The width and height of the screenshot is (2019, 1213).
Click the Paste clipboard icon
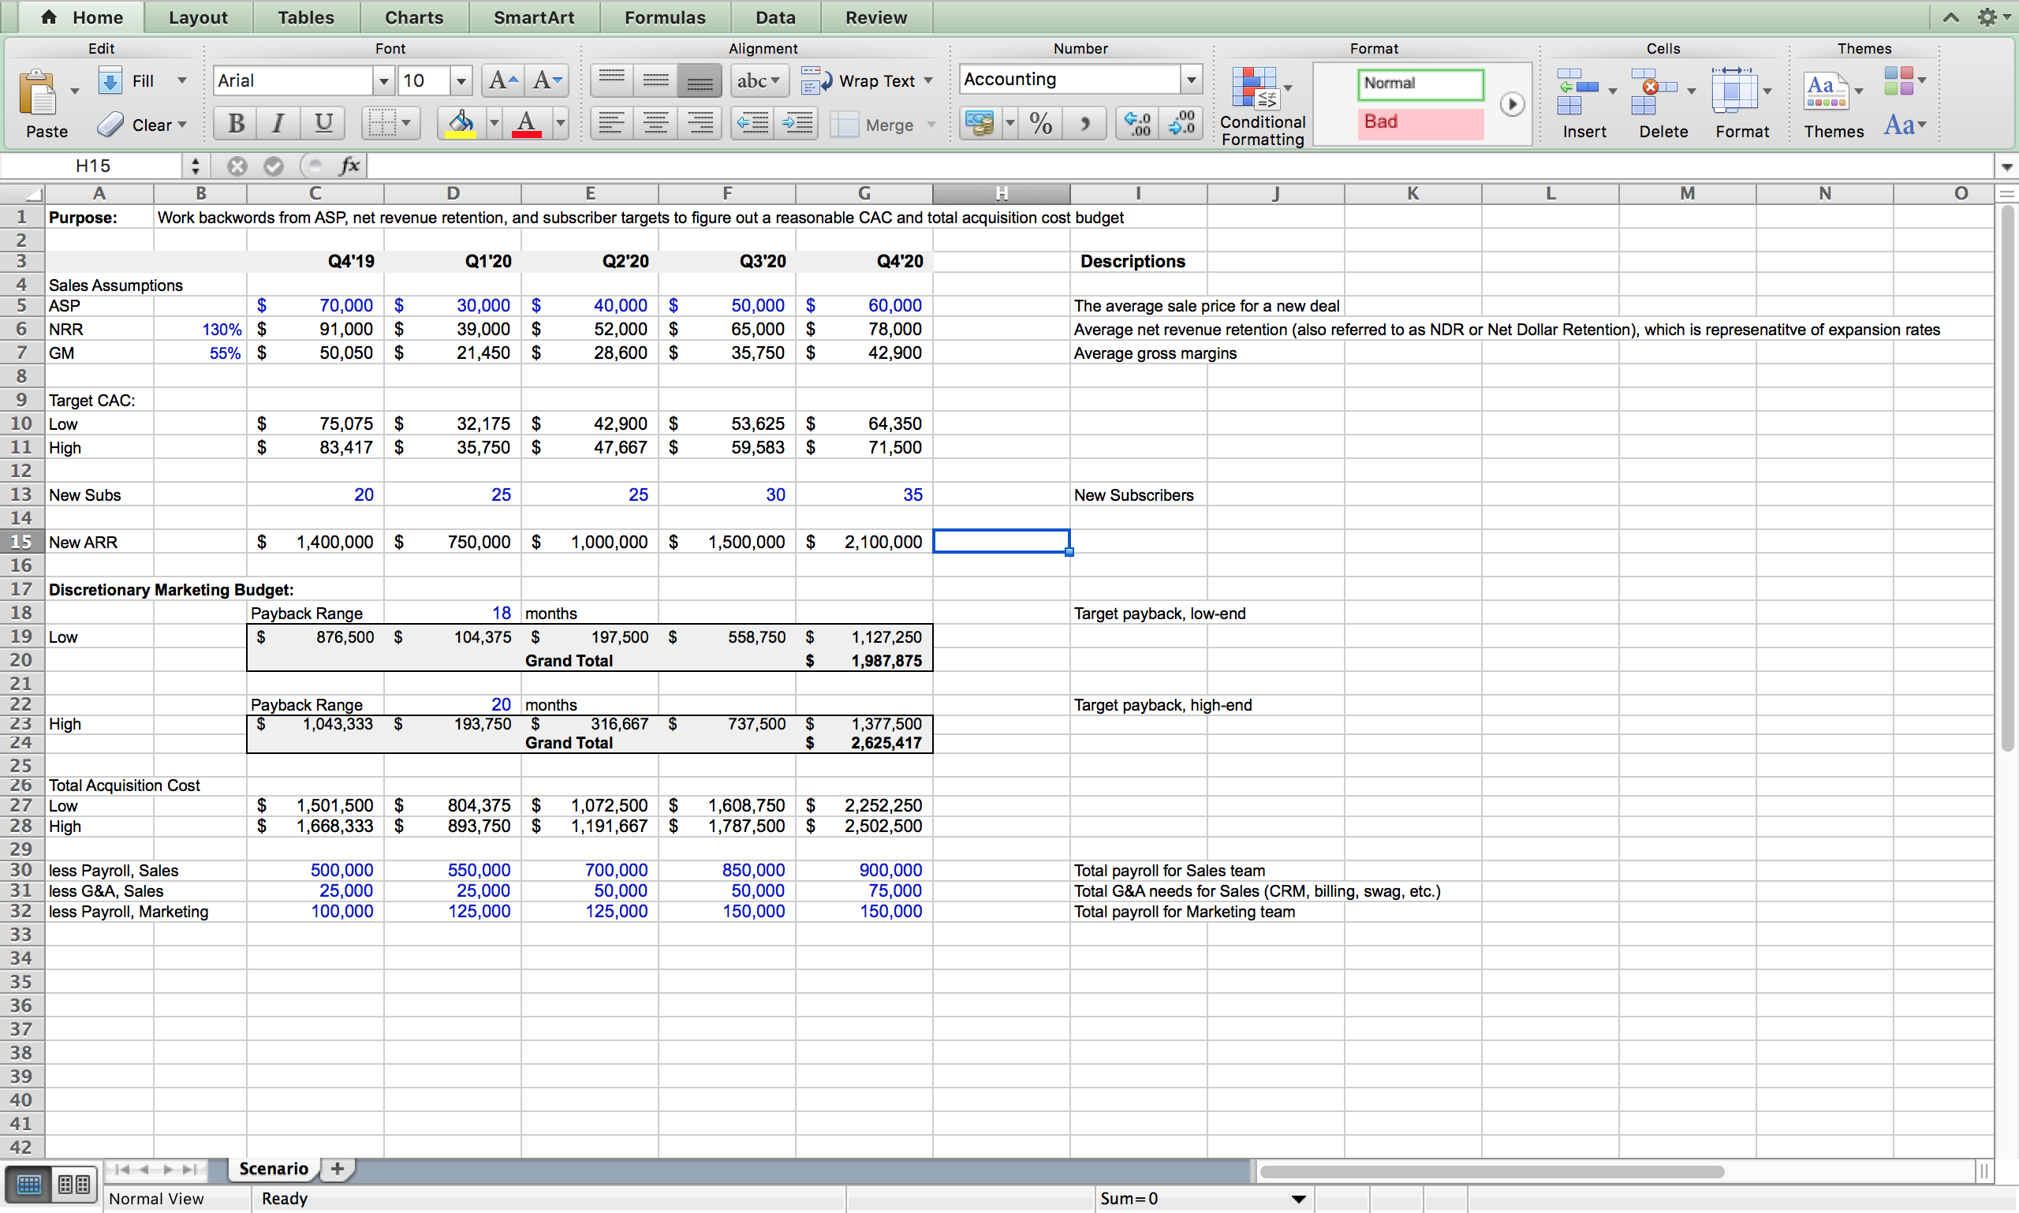click(39, 91)
